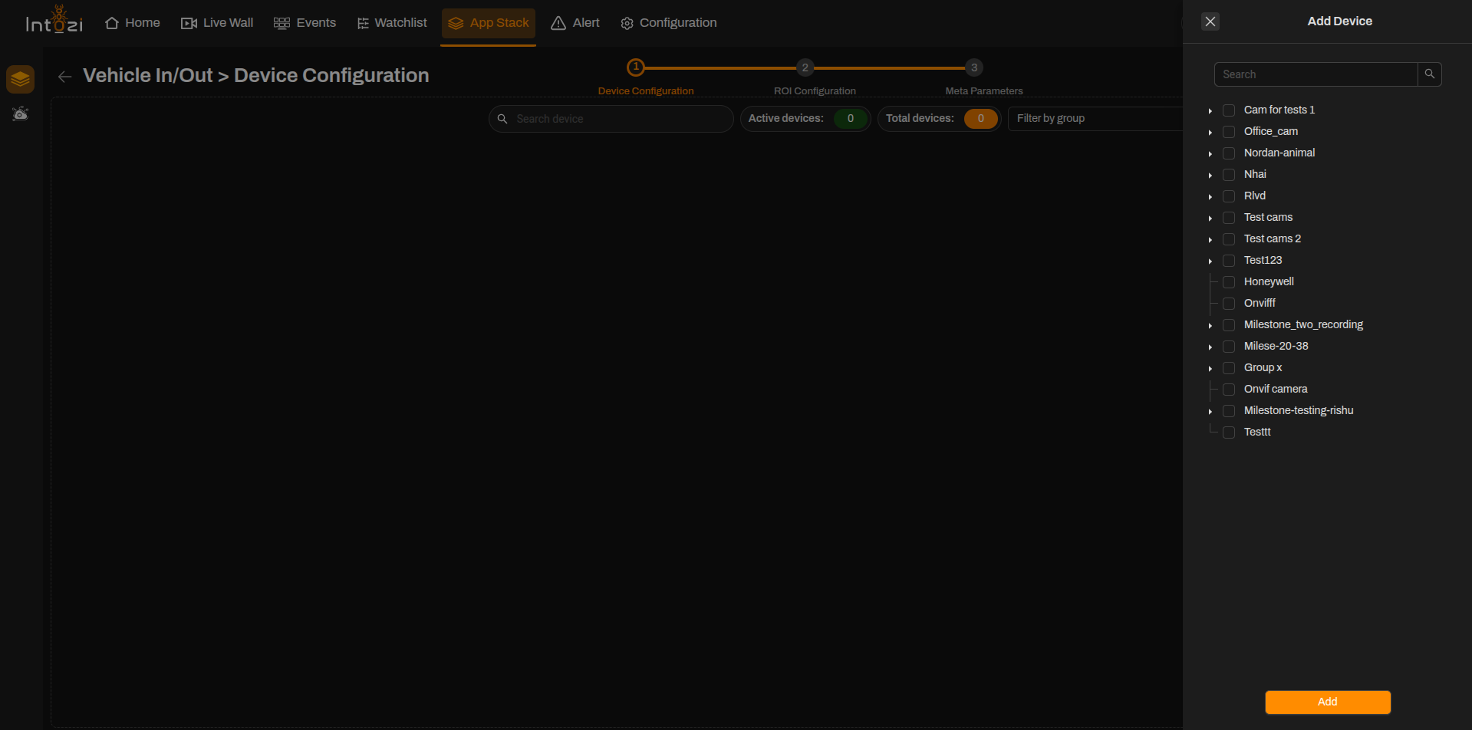Select the Milestone_two_recording label

point(1303,324)
